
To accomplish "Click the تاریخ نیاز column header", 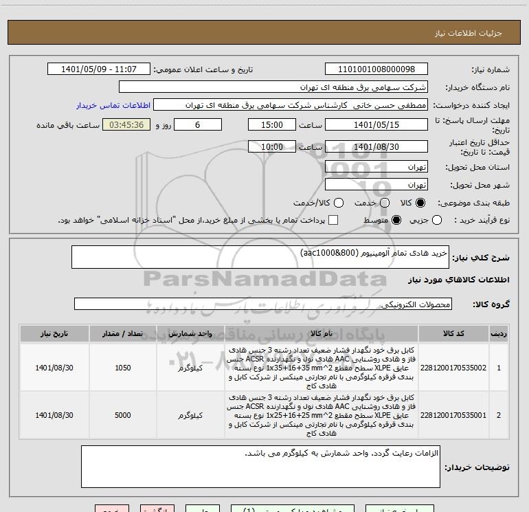I will click(54, 334).
